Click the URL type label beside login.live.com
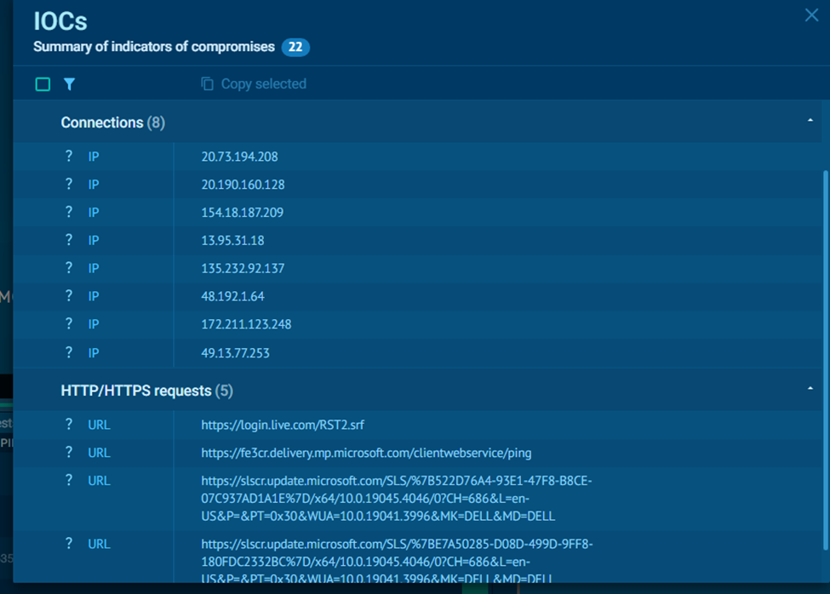Image resolution: width=830 pixels, height=594 pixels. pos(99,425)
